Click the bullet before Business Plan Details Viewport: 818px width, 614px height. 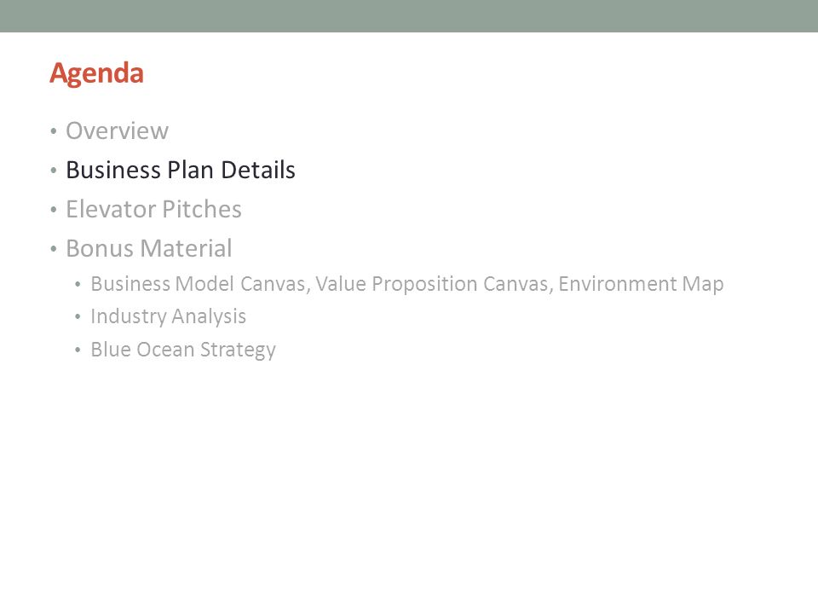pos(53,170)
